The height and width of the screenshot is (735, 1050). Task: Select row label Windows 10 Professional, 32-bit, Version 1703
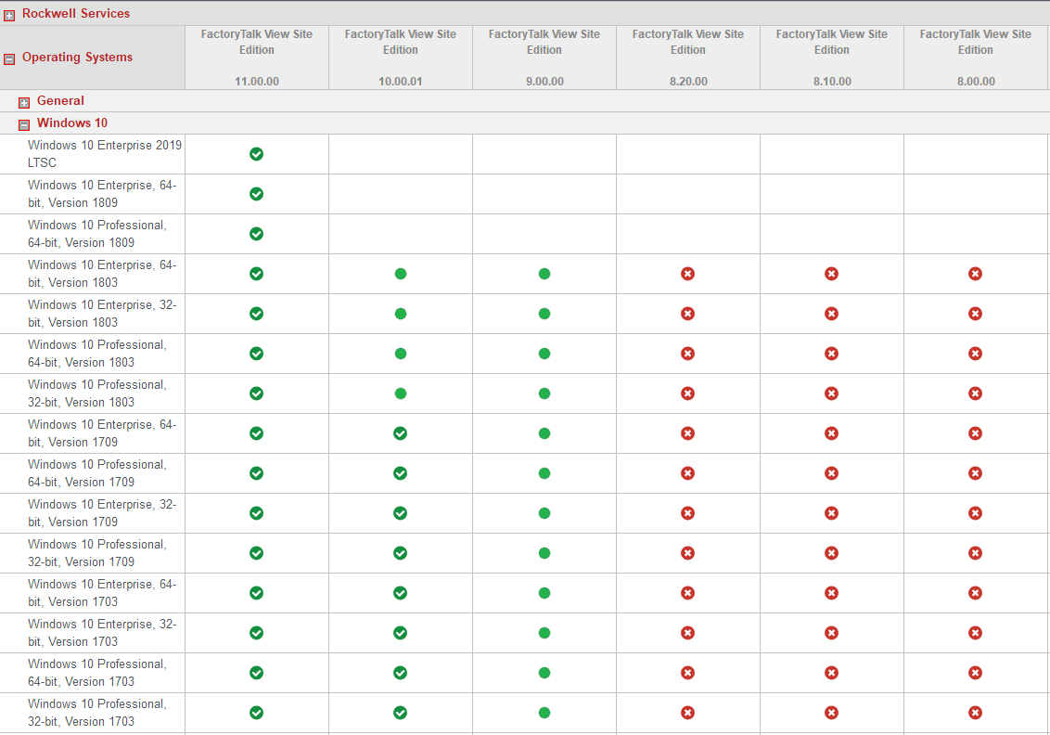click(x=97, y=713)
